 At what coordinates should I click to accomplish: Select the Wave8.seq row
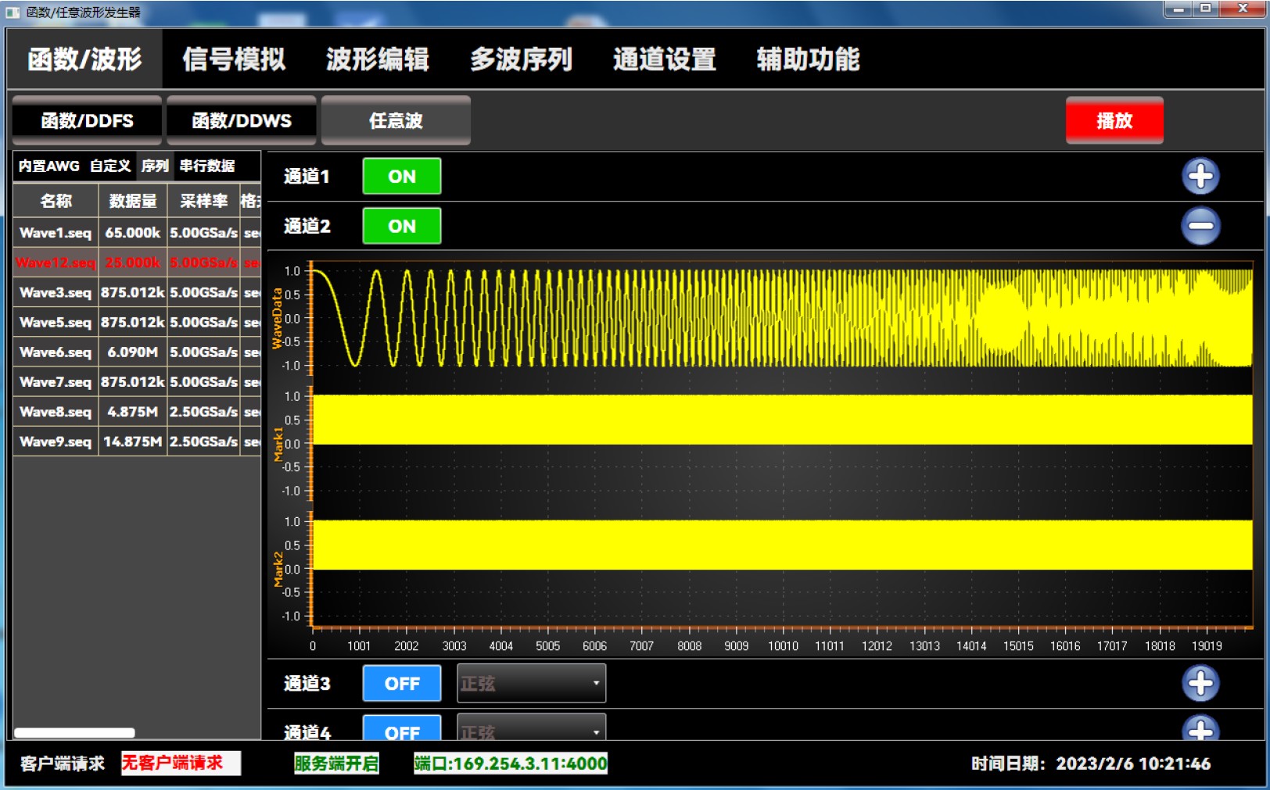pos(137,412)
